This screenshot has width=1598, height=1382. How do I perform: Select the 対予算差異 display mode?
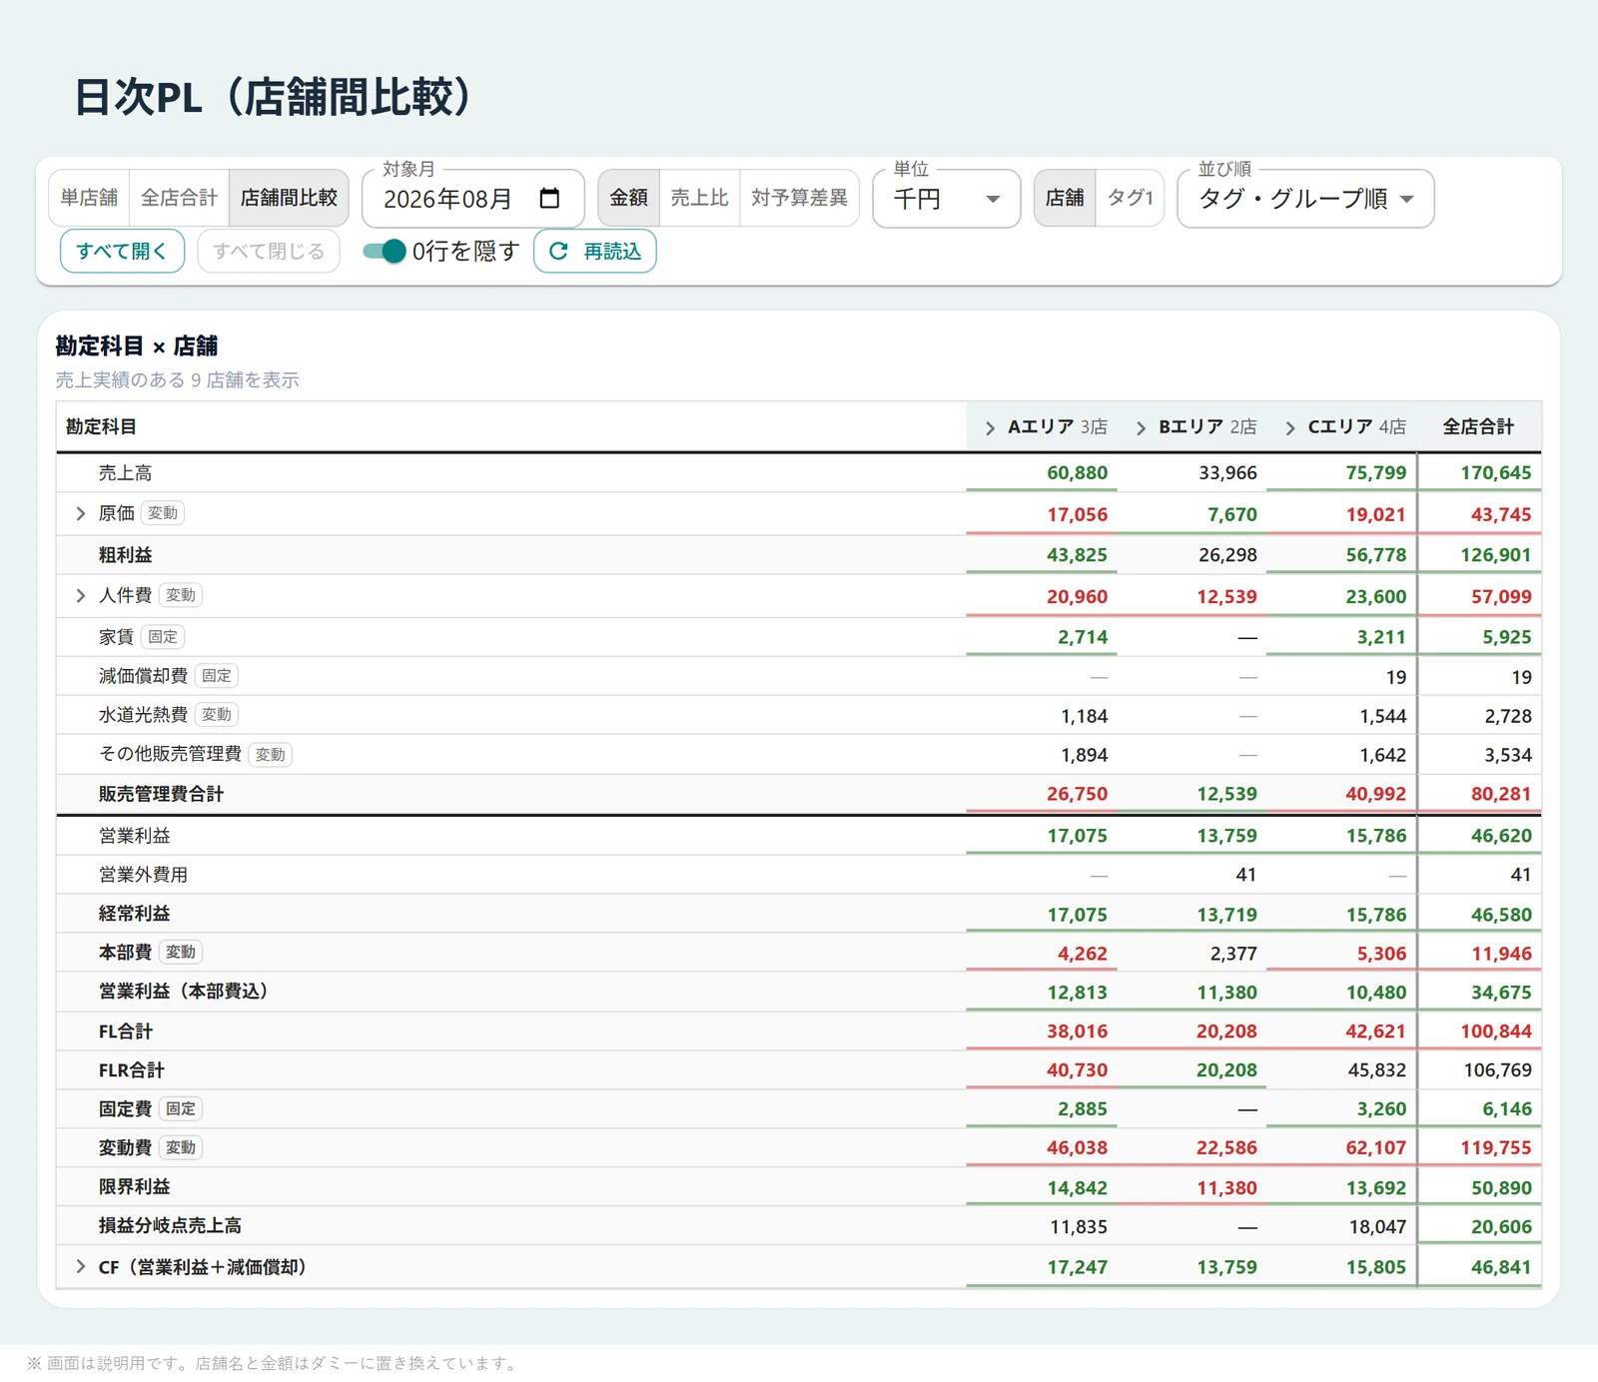click(x=799, y=198)
